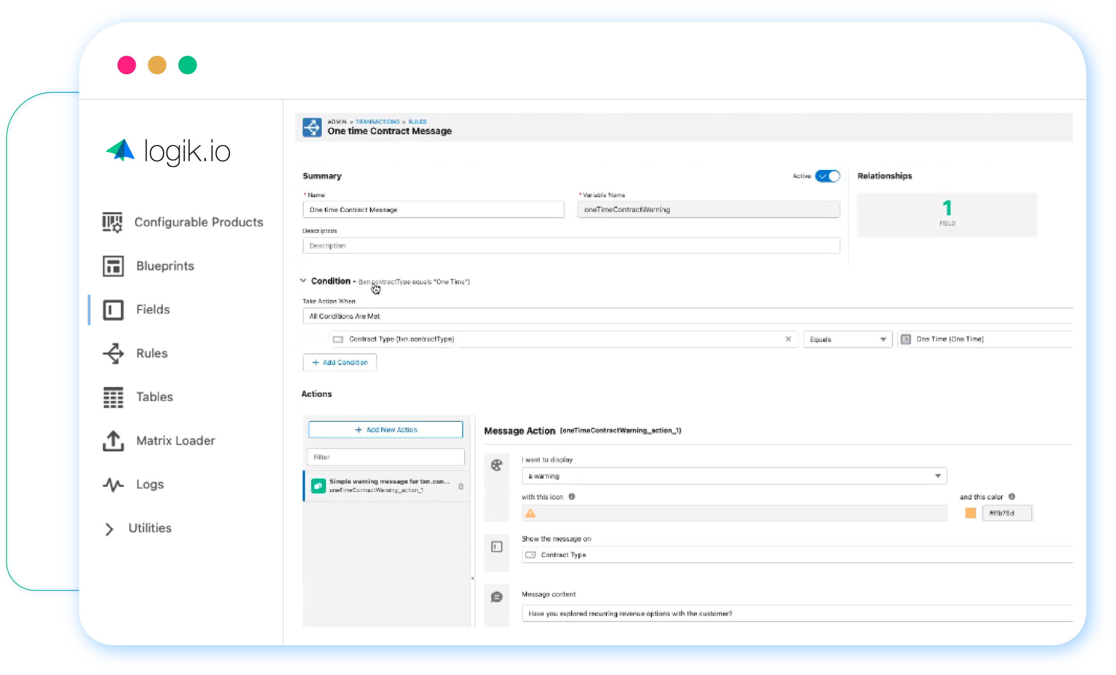This screenshot has width=1116, height=675.
Task: Click the Add New Action button
Action: point(385,430)
